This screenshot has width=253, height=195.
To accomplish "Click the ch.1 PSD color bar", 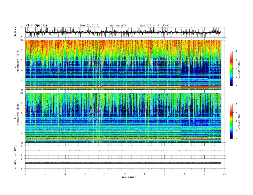I will click(x=231, y=69).
